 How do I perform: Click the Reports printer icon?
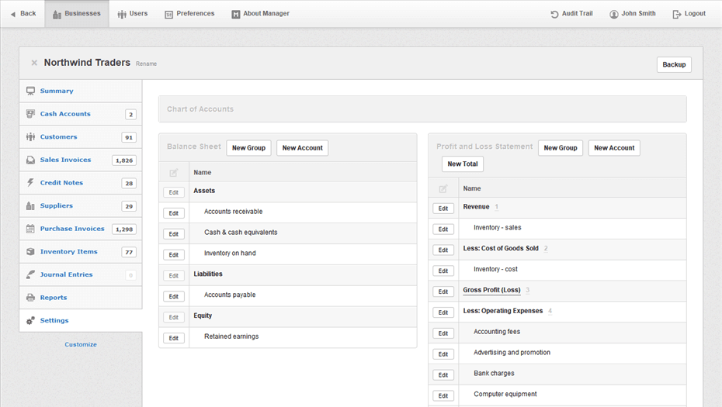(x=30, y=298)
